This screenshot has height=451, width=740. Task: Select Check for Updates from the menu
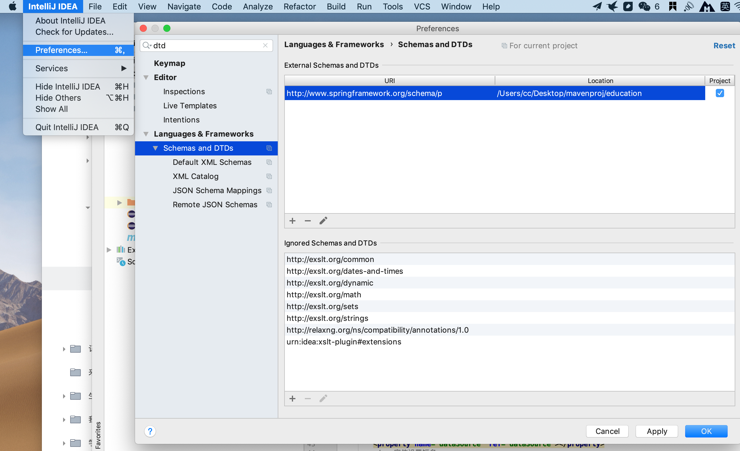click(x=74, y=32)
